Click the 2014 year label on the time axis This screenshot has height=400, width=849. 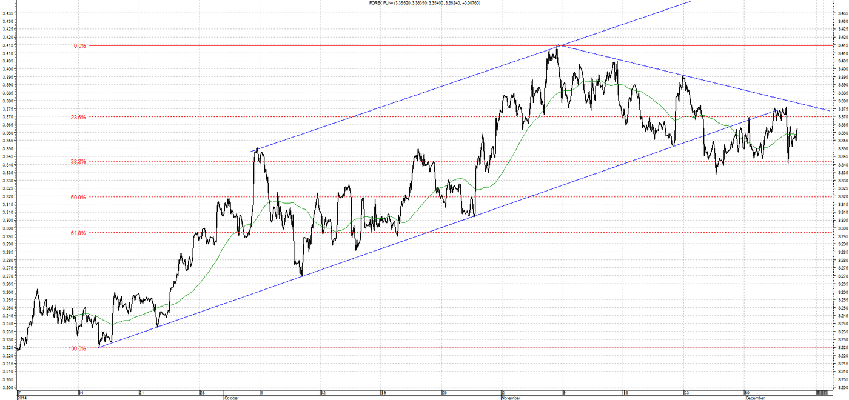(22, 398)
